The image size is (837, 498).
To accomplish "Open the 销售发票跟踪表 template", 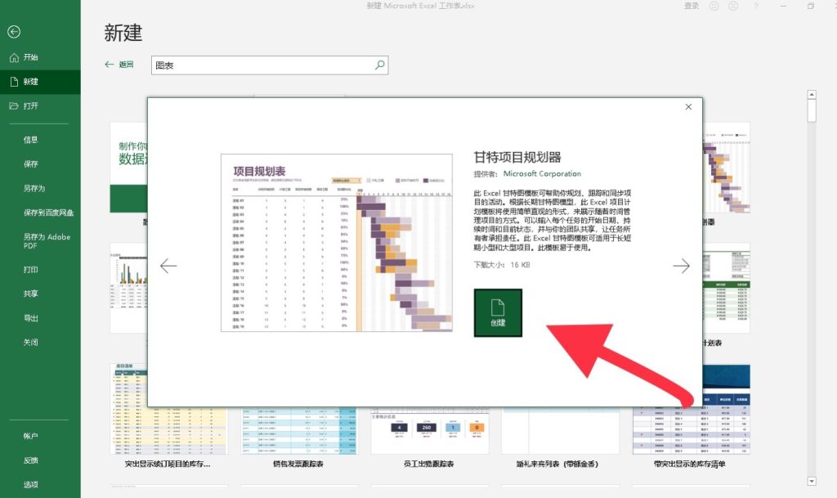I will [298, 435].
